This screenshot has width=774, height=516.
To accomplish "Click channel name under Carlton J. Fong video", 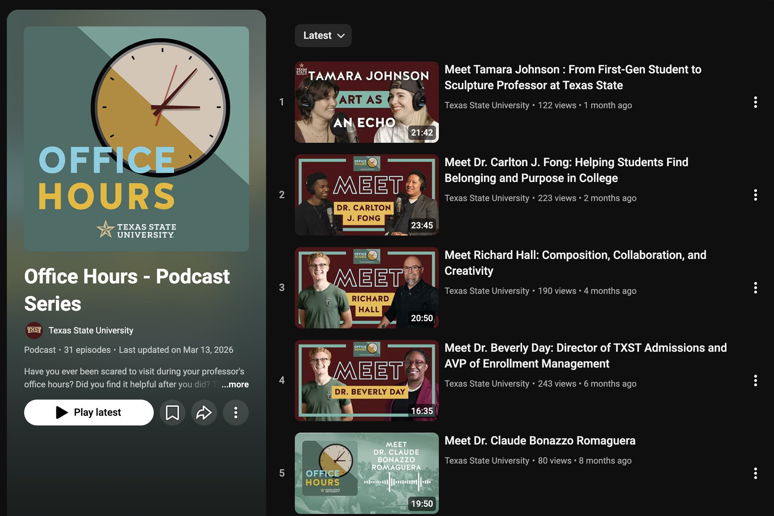I will click(487, 198).
